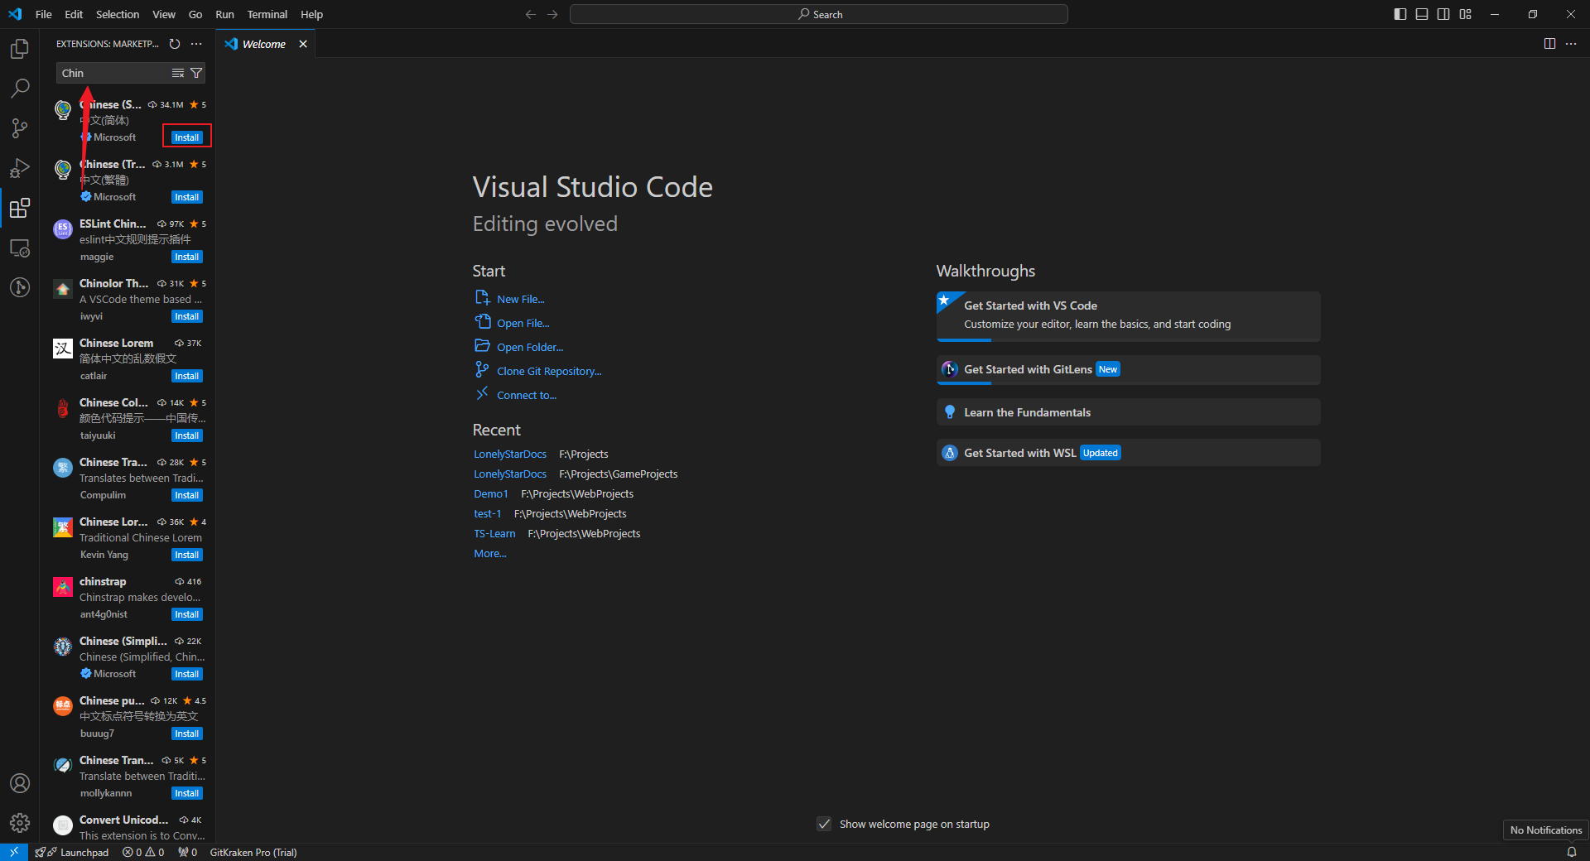Toggle Show welcome page on startup
The image size is (1590, 861).
824,824
